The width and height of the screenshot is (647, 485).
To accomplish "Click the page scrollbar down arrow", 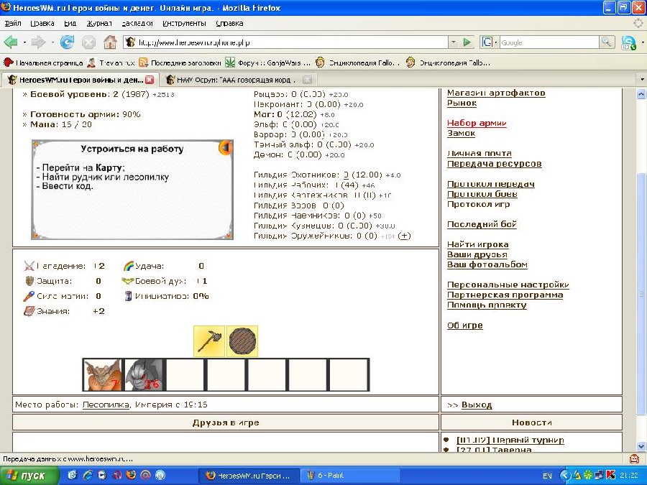I will (641, 446).
